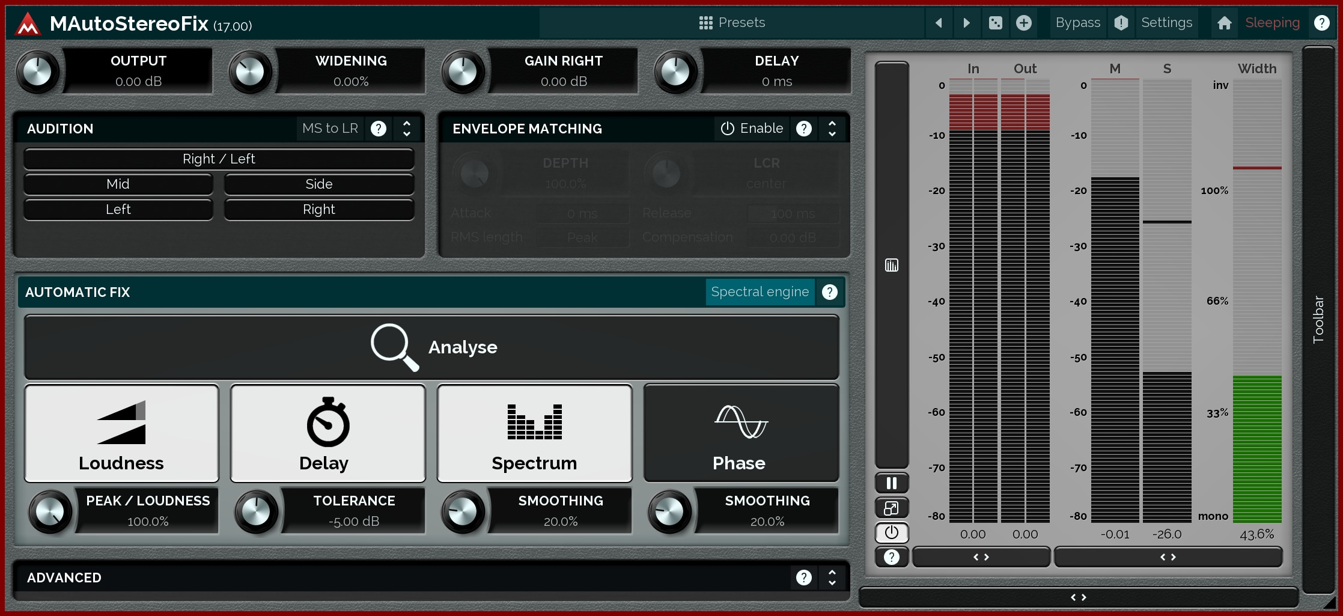Open help for Automatic Fix section
This screenshot has width=1343, height=616.
829,292
